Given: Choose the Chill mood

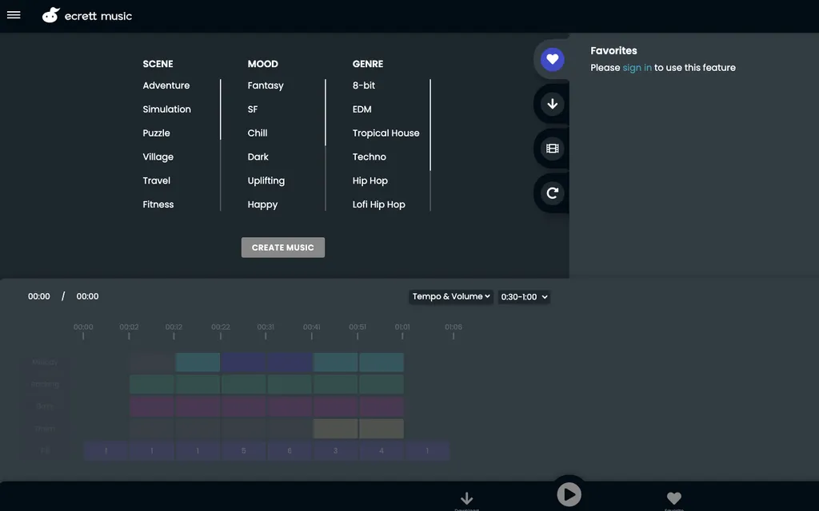Looking at the screenshot, I should click(x=258, y=133).
